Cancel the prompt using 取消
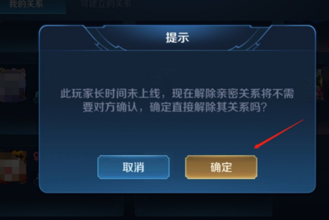The image size is (329, 220). click(134, 167)
